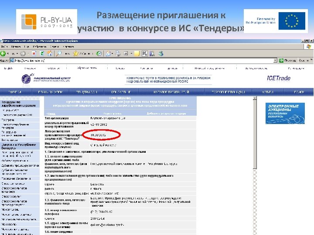Click the English link in top site menu

(x=8, y=68)
